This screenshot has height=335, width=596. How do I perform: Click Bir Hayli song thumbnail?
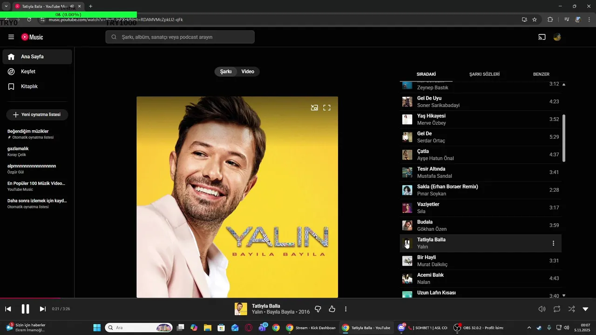pos(407,261)
